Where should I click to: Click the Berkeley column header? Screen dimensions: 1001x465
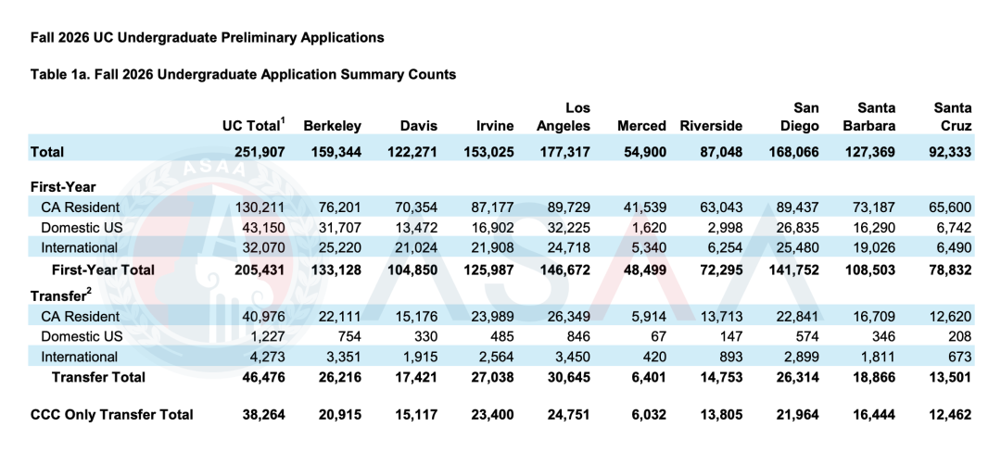(x=332, y=126)
